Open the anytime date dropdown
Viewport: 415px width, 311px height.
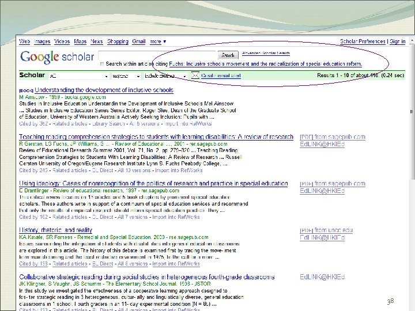click(126, 76)
